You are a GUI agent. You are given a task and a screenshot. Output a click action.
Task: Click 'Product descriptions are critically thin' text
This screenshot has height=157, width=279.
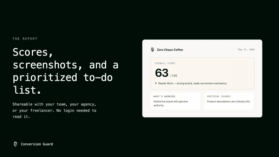[229, 101]
